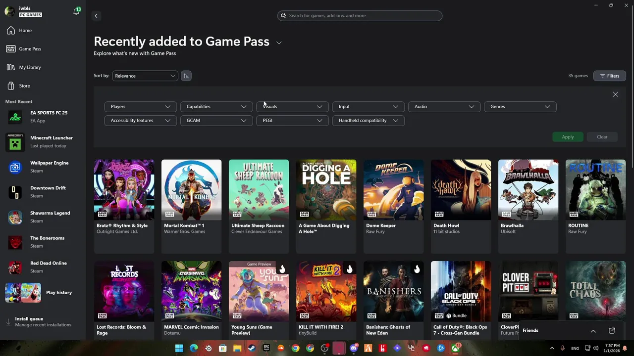This screenshot has height=356, width=634.
Task: Open Install queue in sidebar
Action: 43,322
